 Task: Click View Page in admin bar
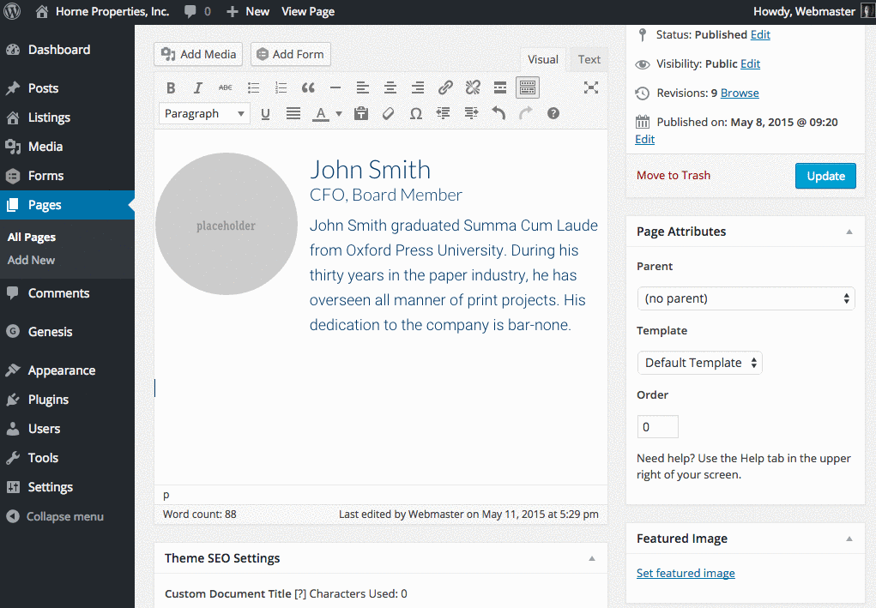(308, 11)
